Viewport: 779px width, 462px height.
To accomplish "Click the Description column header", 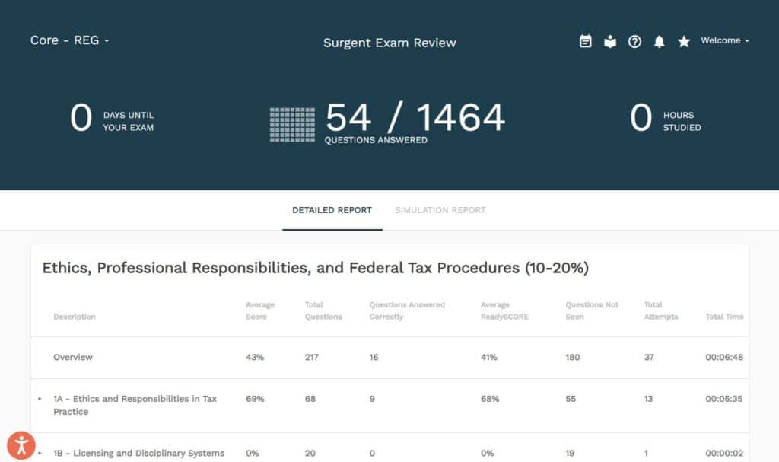I will point(75,317).
